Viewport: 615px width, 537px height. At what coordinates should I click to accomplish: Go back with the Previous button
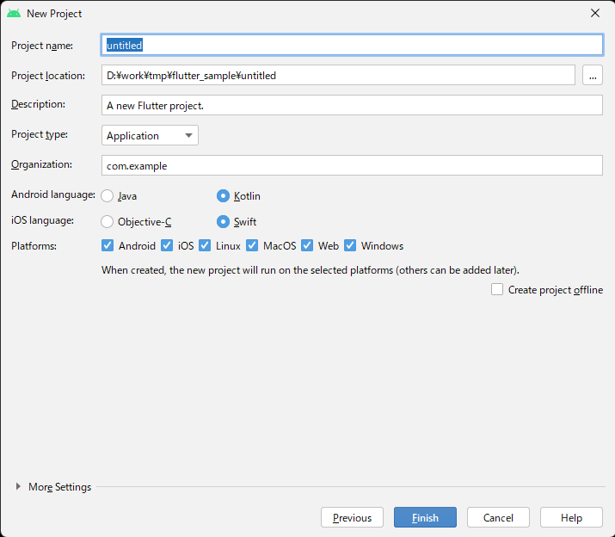(352, 517)
